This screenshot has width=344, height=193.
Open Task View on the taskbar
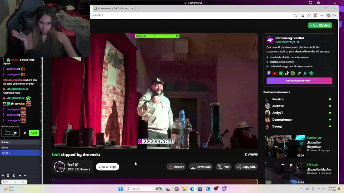coord(168,189)
